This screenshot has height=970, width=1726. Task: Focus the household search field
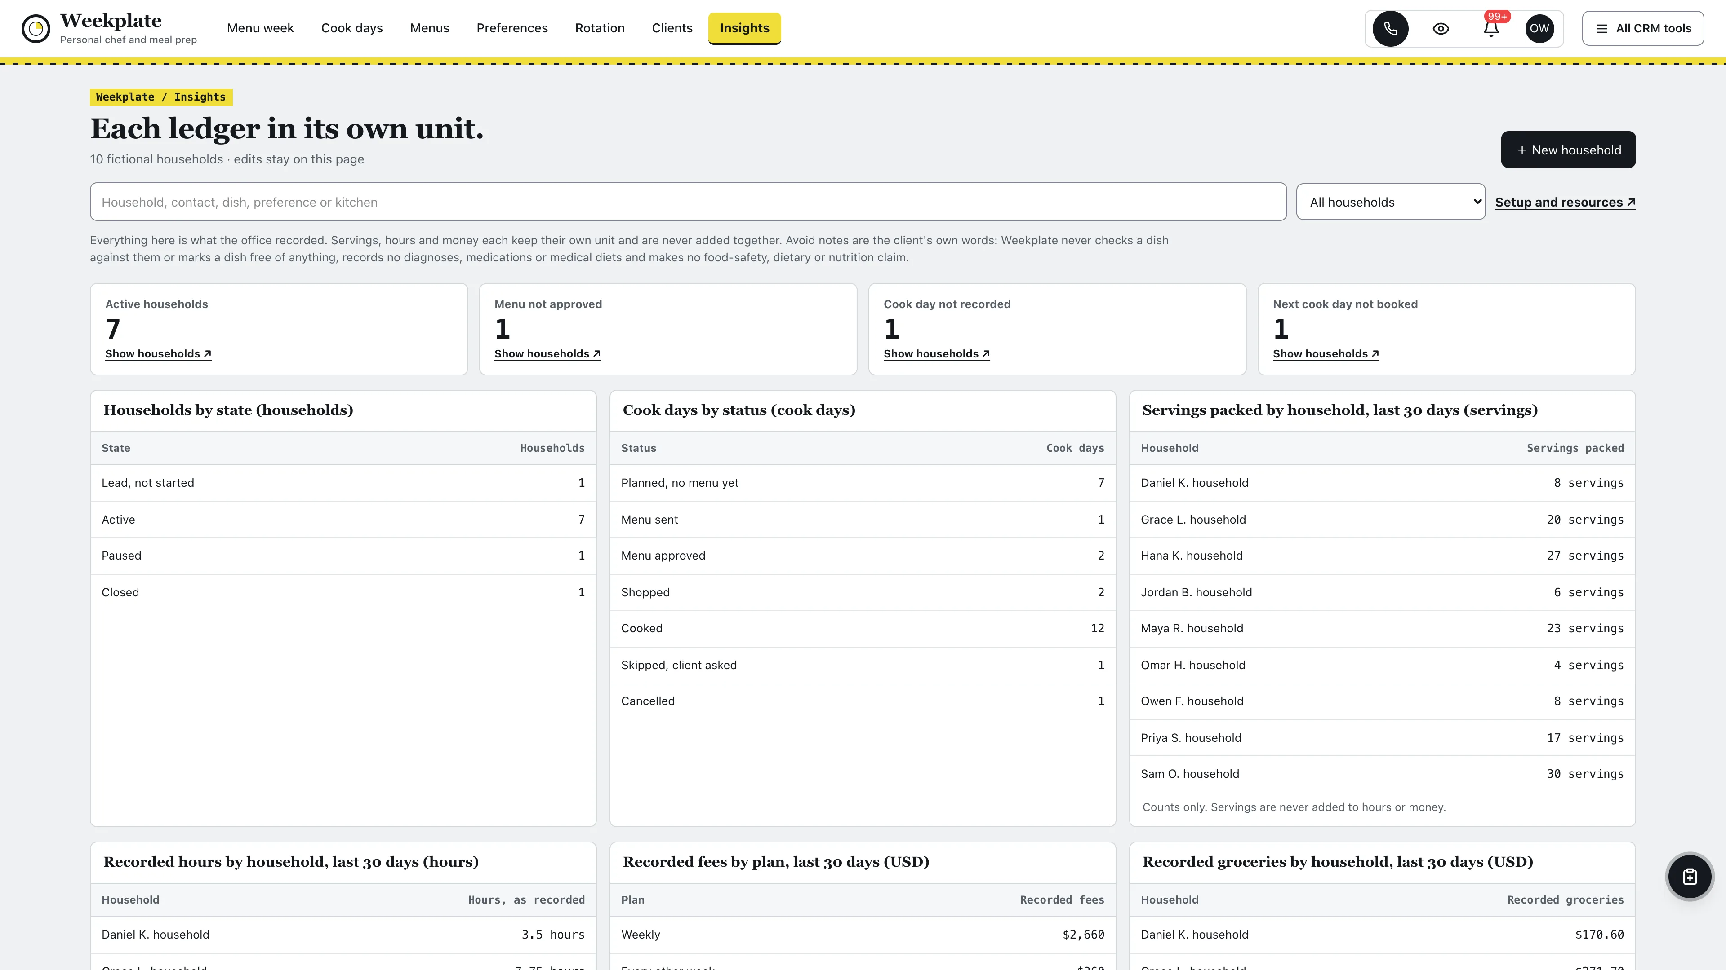click(x=688, y=202)
